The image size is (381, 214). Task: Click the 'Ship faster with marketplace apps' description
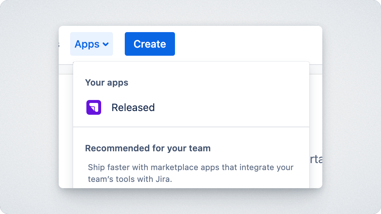tap(191, 173)
